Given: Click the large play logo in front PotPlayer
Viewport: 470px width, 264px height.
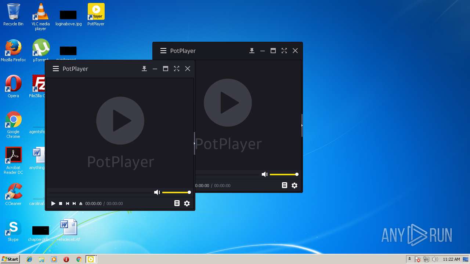Looking at the screenshot, I should (120, 121).
